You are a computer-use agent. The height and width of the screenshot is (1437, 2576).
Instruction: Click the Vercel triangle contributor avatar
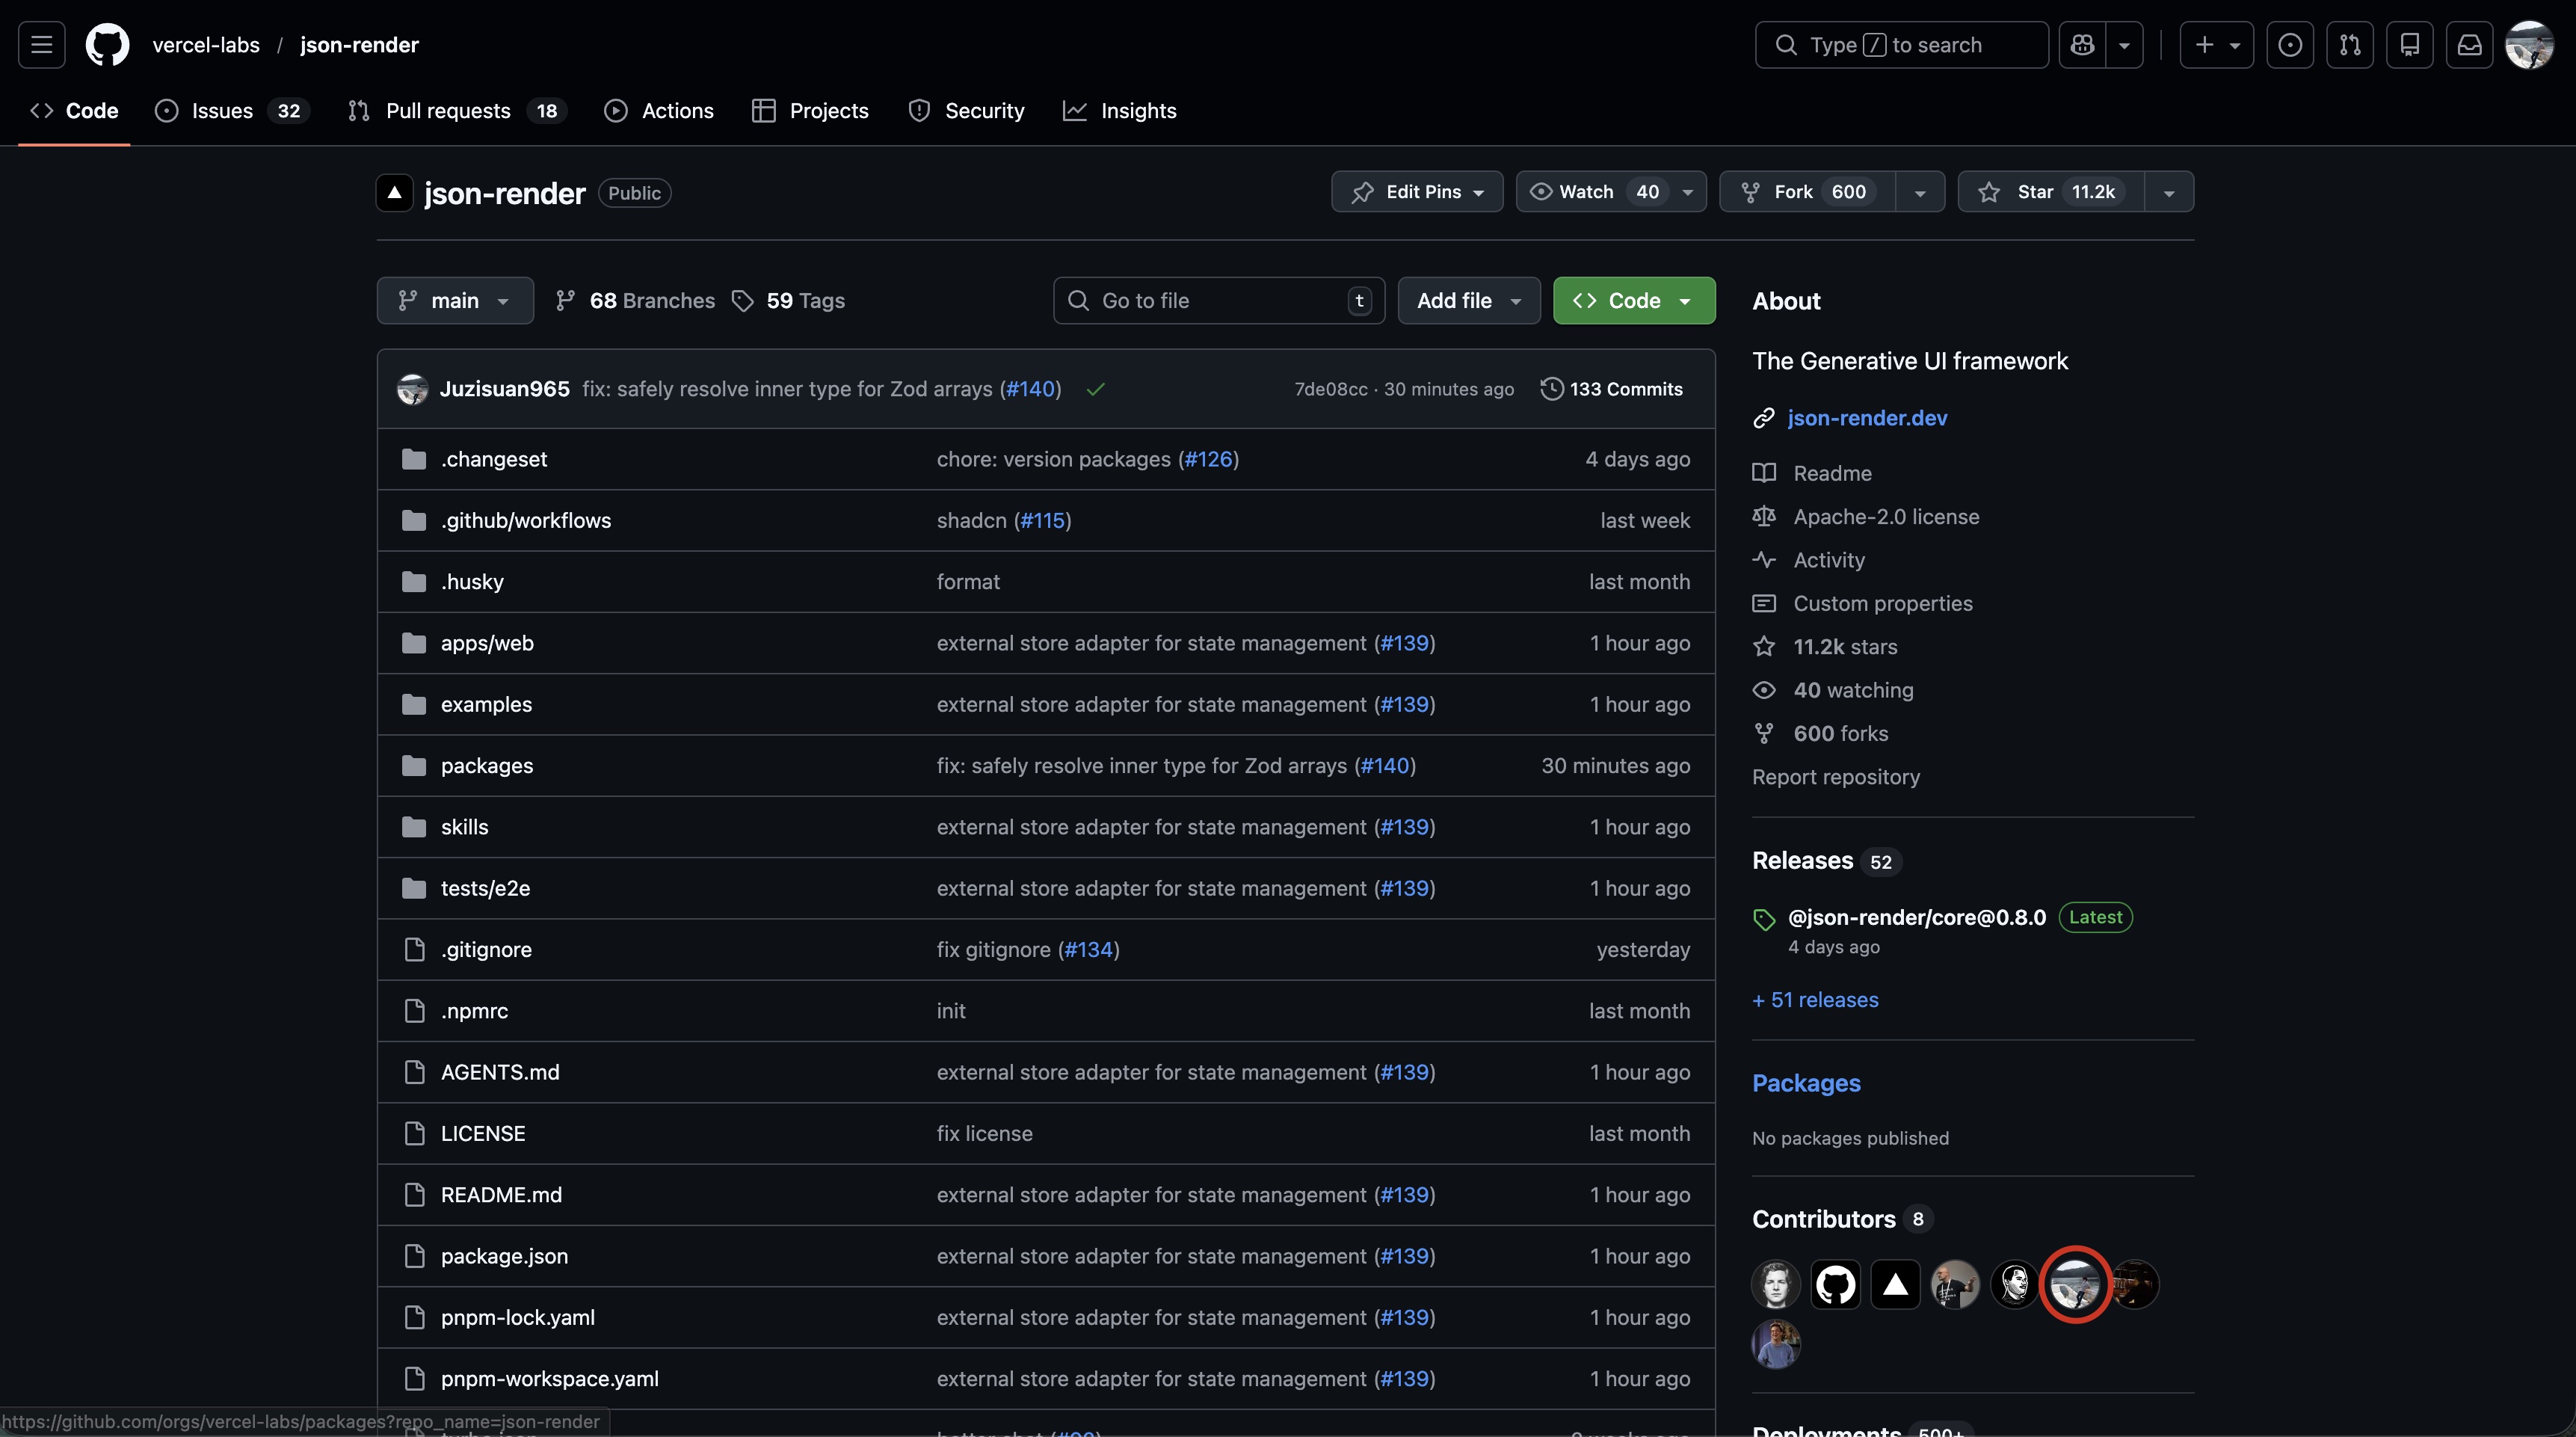pyautogui.click(x=1895, y=1285)
